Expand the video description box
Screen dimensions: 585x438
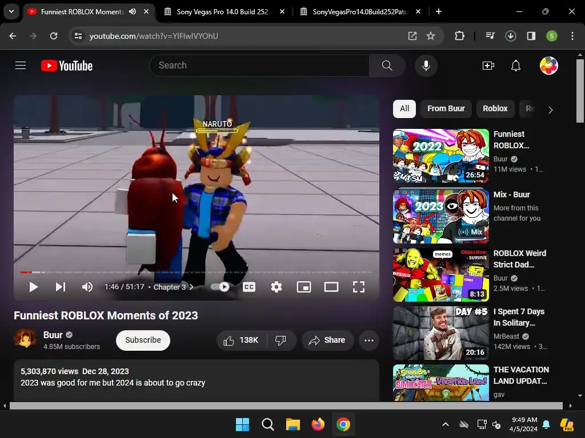[x=197, y=380]
